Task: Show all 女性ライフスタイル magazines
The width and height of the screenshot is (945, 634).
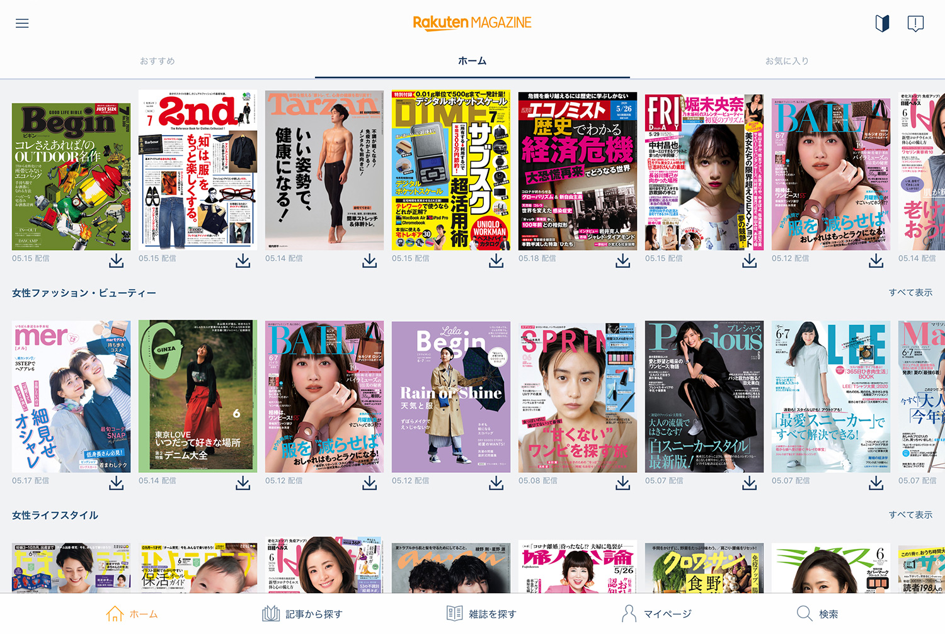Action: (910, 515)
